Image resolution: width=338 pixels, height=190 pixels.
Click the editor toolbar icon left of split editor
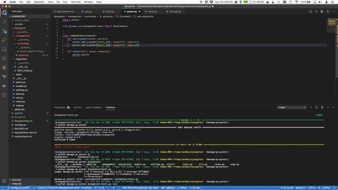coord(322,12)
